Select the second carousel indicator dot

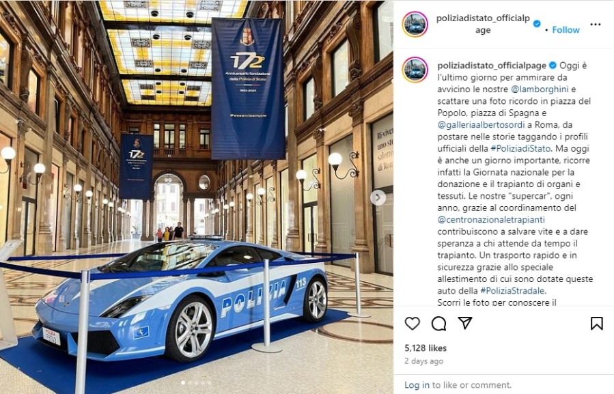(x=190, y=383)
